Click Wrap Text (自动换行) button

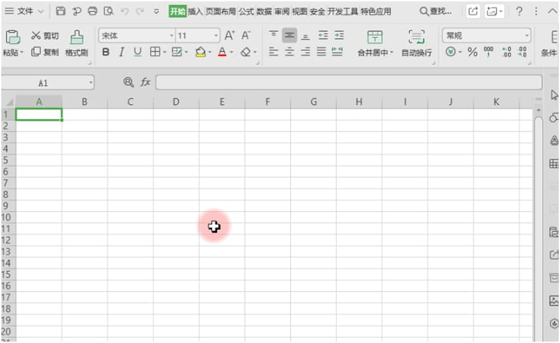[x=416, y=42]
